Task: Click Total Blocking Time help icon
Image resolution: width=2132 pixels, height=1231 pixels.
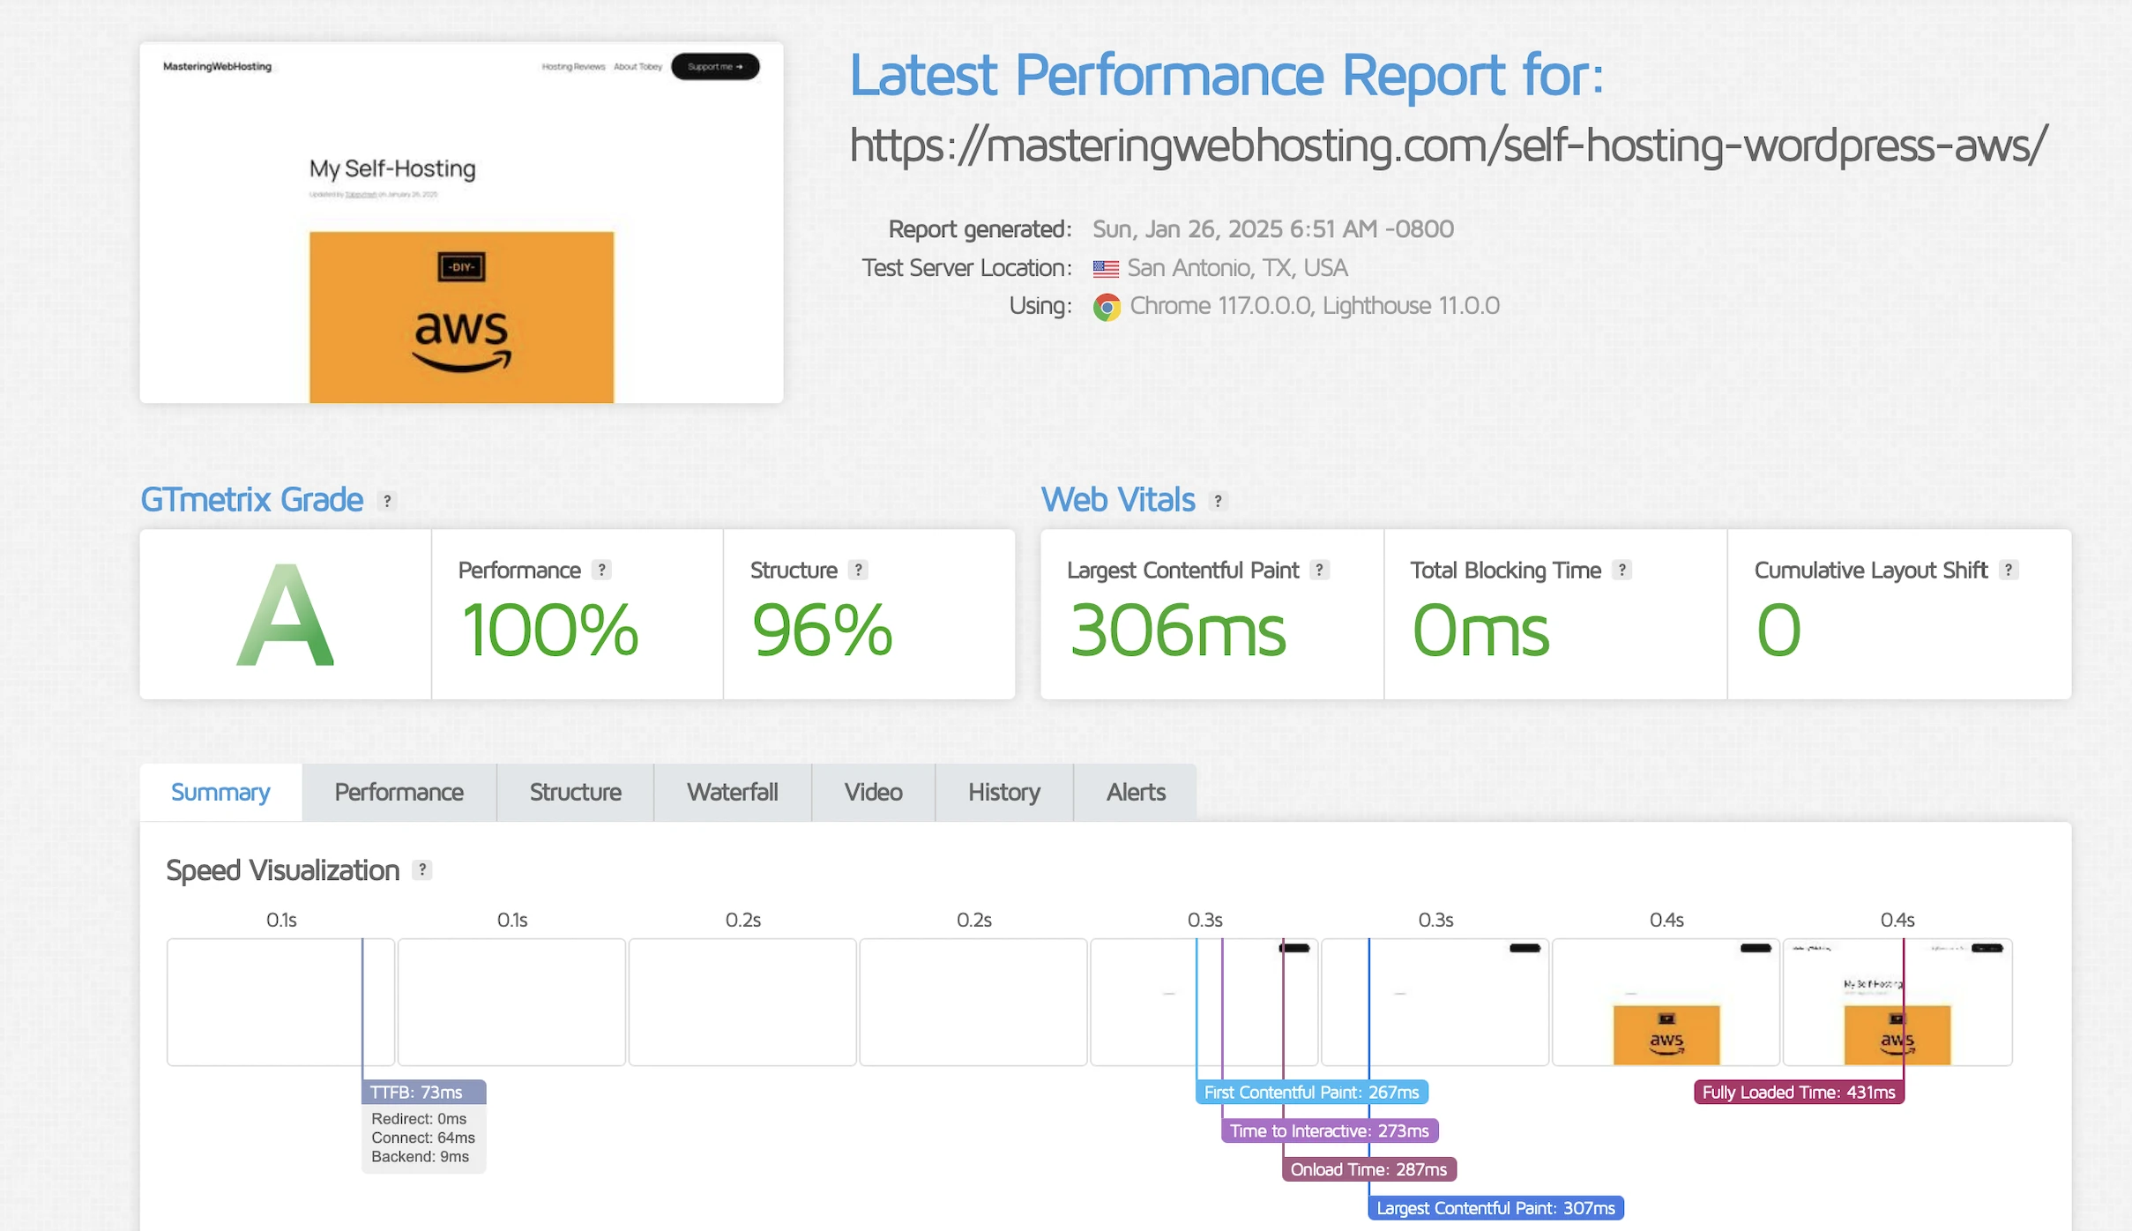Action: tap(1621, 570)
